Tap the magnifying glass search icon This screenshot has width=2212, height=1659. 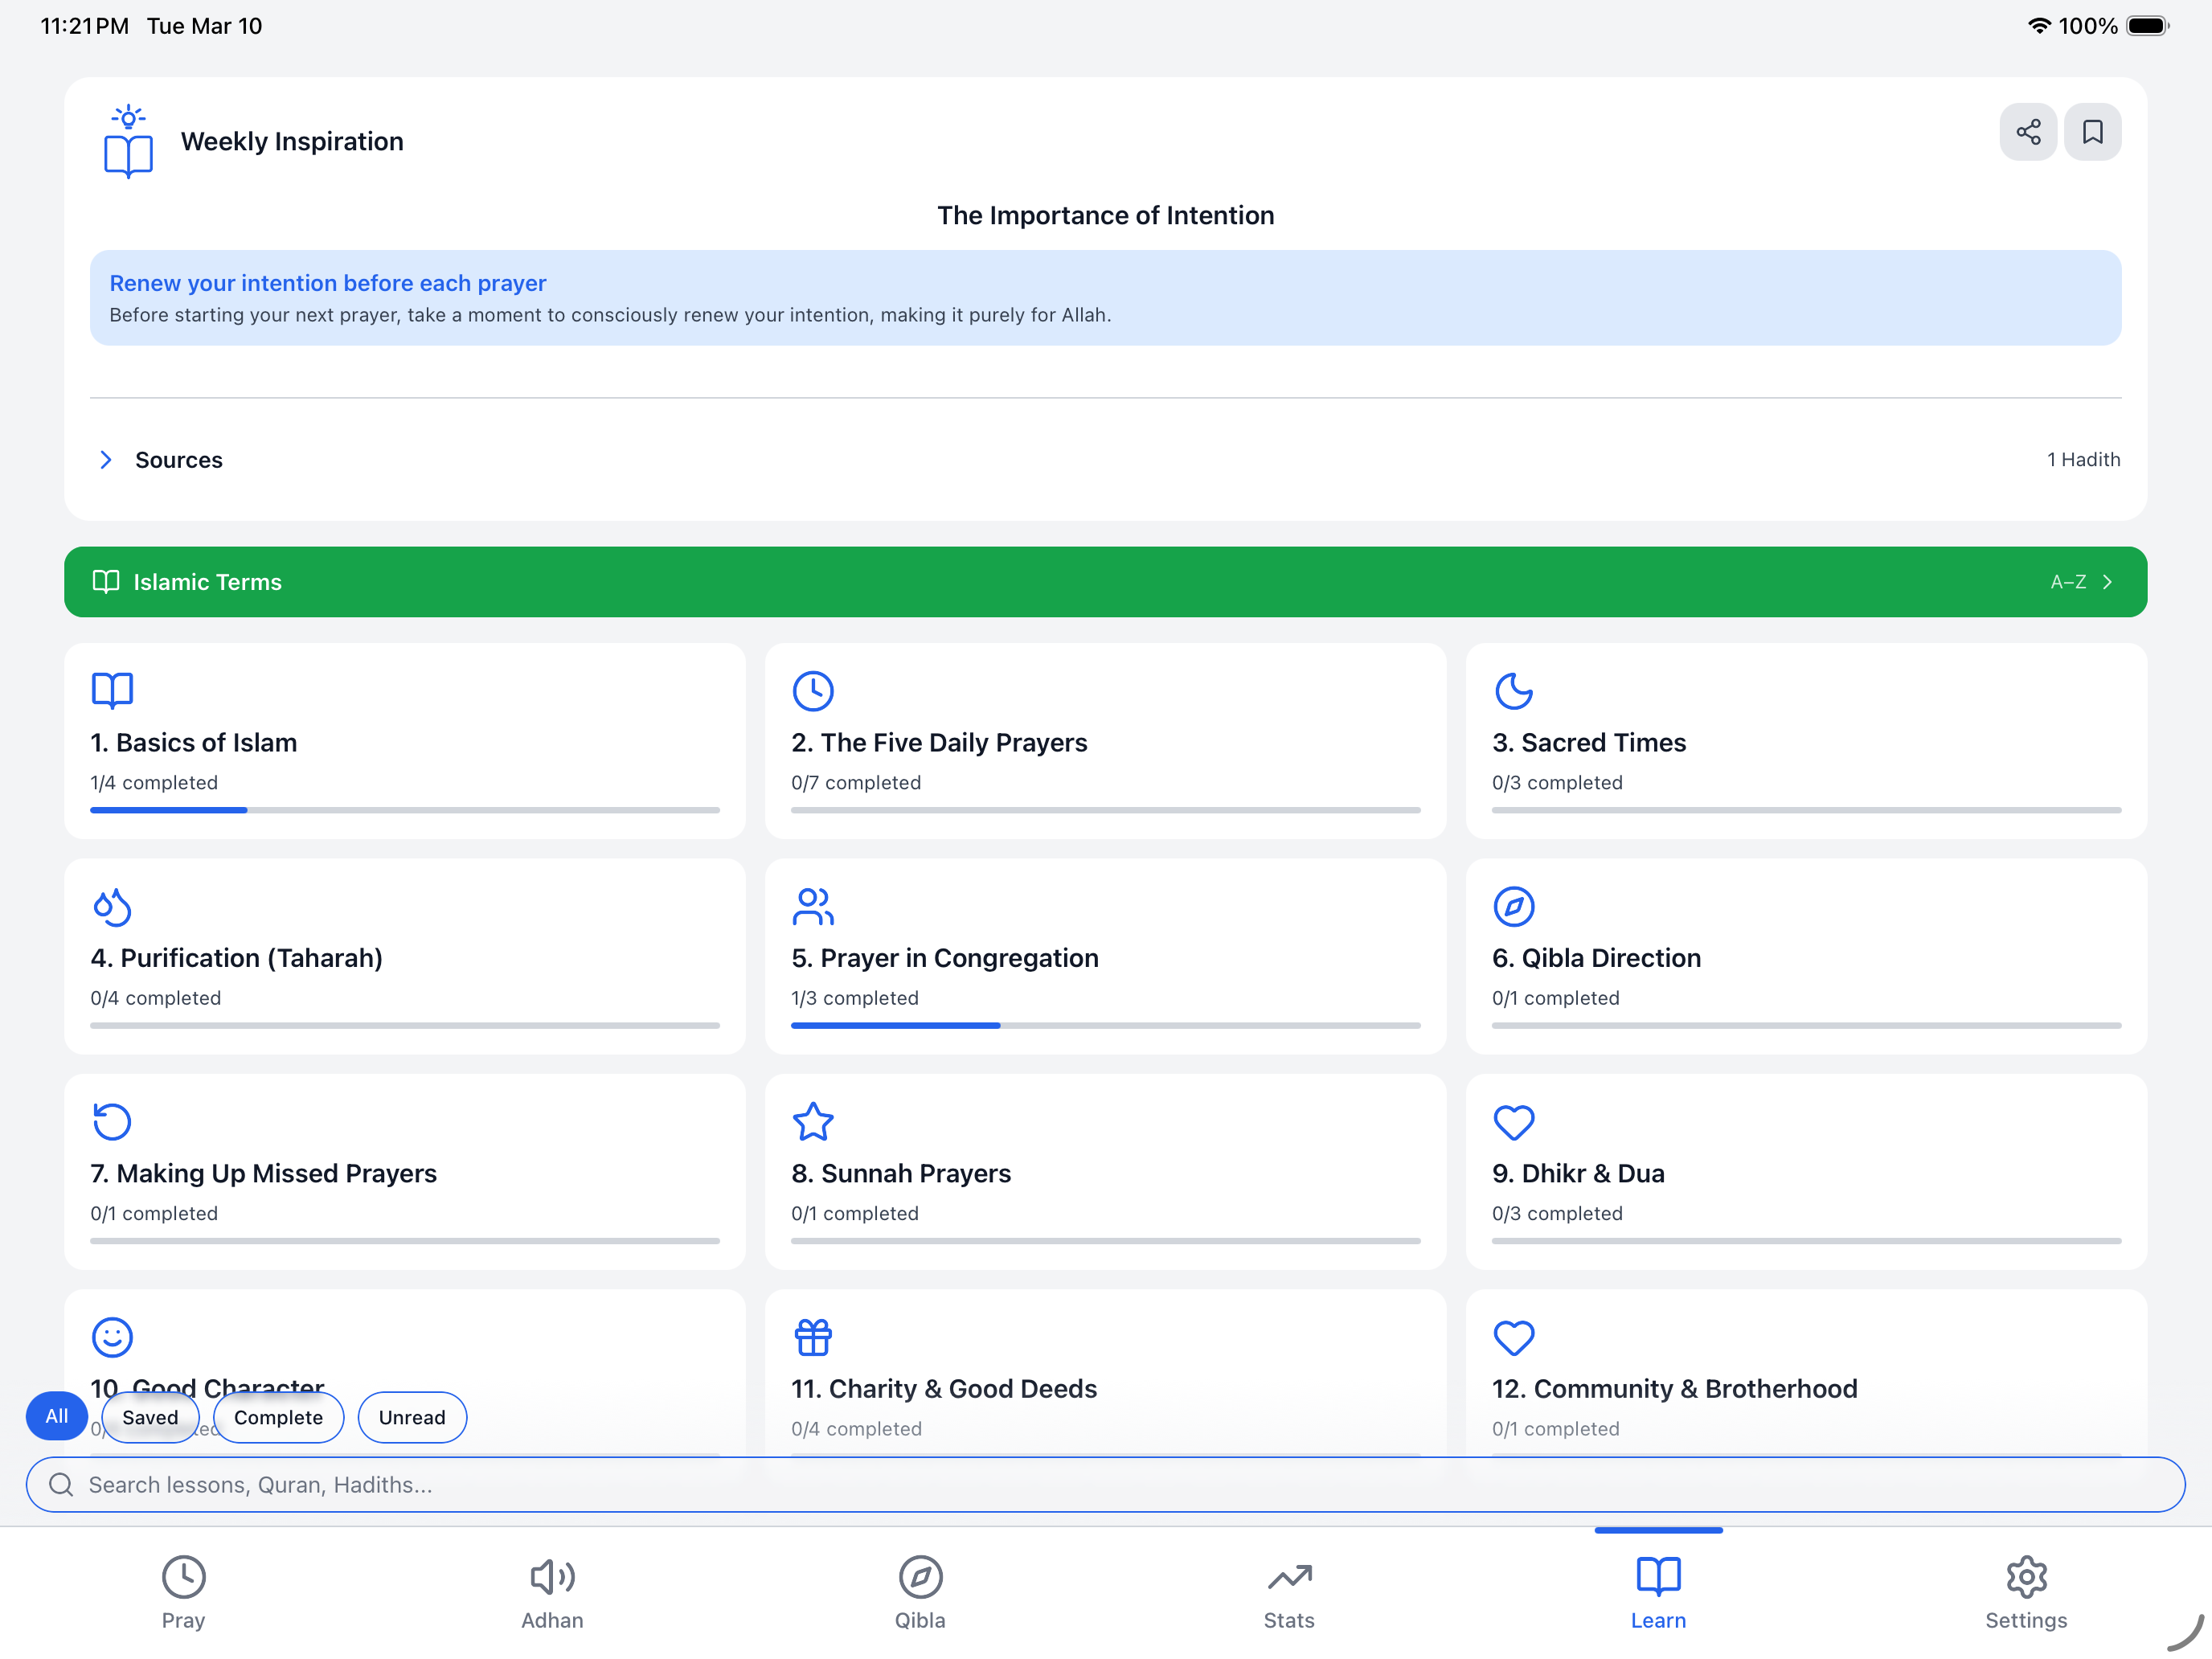[61, 1485]
